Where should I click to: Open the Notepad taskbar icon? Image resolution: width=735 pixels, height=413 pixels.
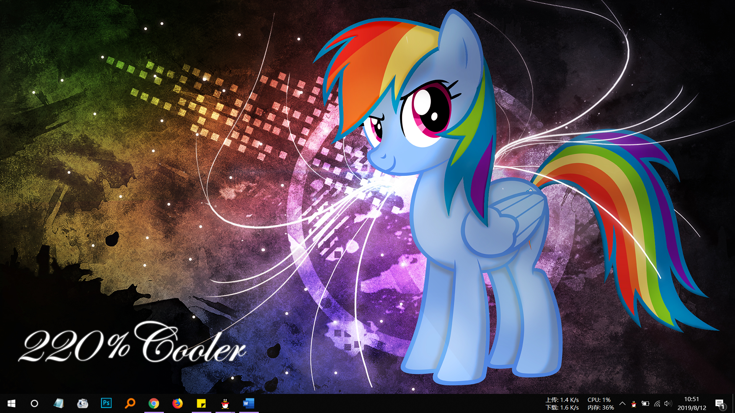tap(59, 403)
